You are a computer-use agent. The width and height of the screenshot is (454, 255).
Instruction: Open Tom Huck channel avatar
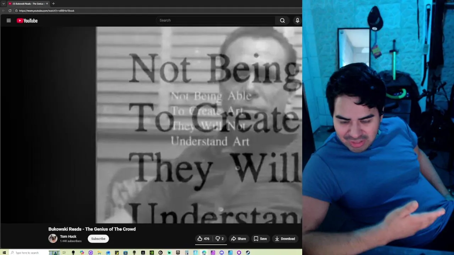[x=53, y=238]
